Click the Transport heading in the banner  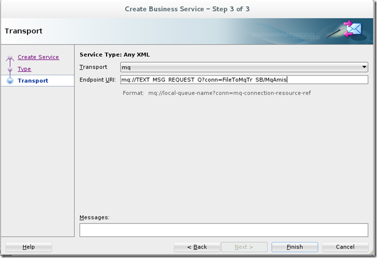click(23, 30)
